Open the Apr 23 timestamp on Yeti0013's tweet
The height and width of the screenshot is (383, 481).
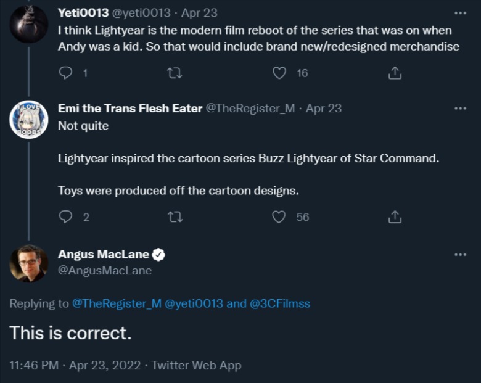[x=199, y=13]
